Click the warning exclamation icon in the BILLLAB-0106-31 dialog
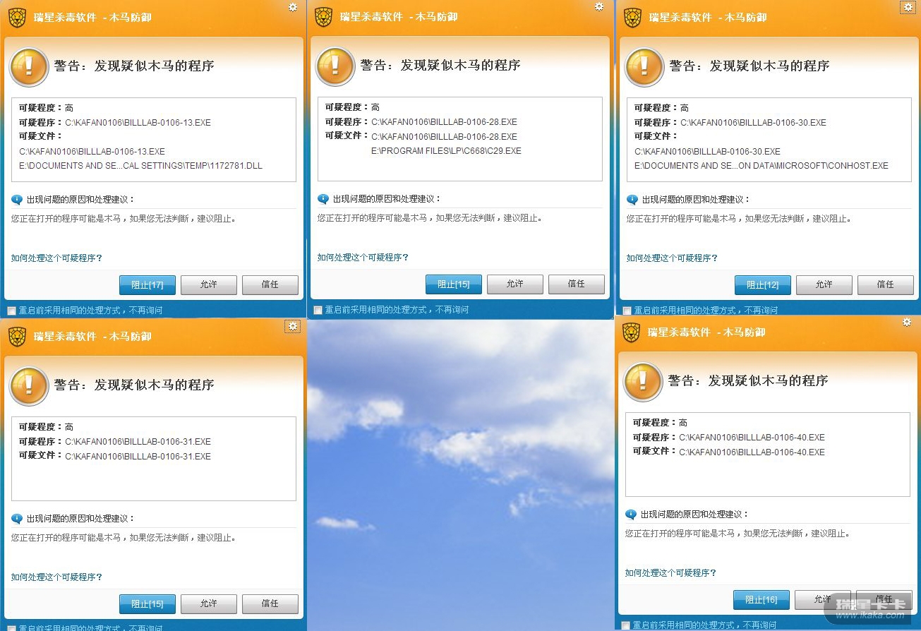This screenshot has width=921, height=631. (29, 386)
